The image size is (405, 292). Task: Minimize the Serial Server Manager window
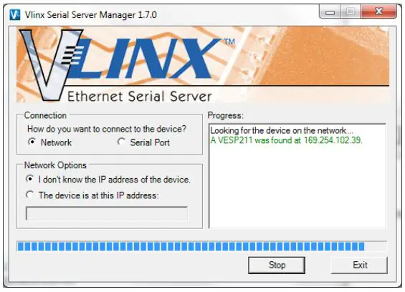330,12
